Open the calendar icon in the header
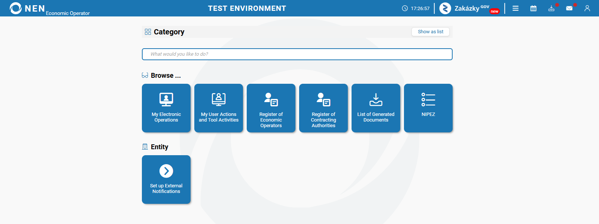Viewport: 599px width, 224px height. tap(533, 8)
